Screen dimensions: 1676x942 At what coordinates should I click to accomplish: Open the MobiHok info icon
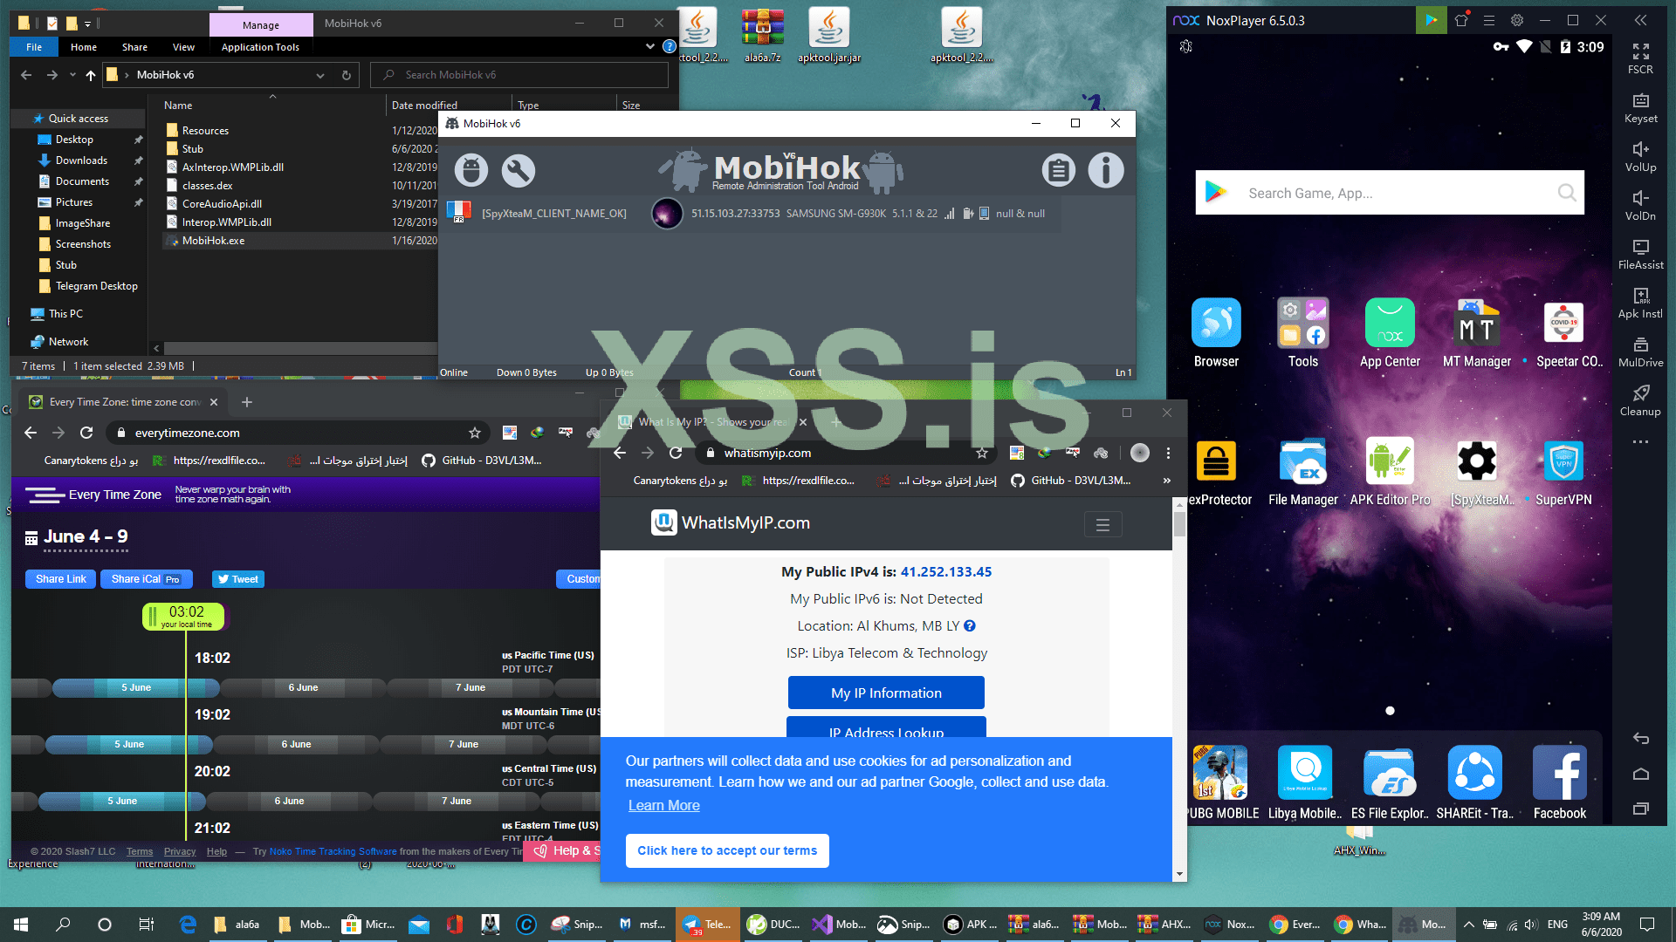click(x=1105, y=170)
